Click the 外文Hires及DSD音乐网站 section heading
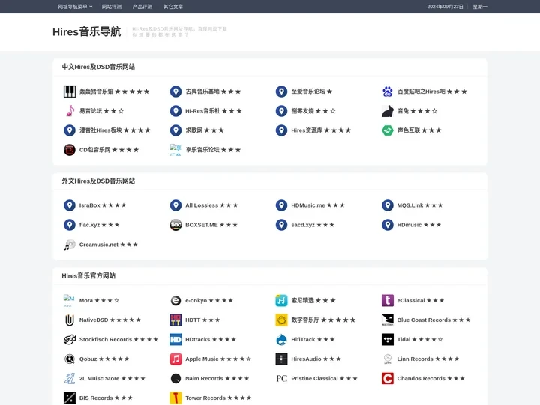This screenshot has width=540, height=405. (98, 181)
